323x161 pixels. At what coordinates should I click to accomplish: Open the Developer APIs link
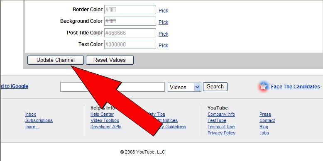click(106, 127)
